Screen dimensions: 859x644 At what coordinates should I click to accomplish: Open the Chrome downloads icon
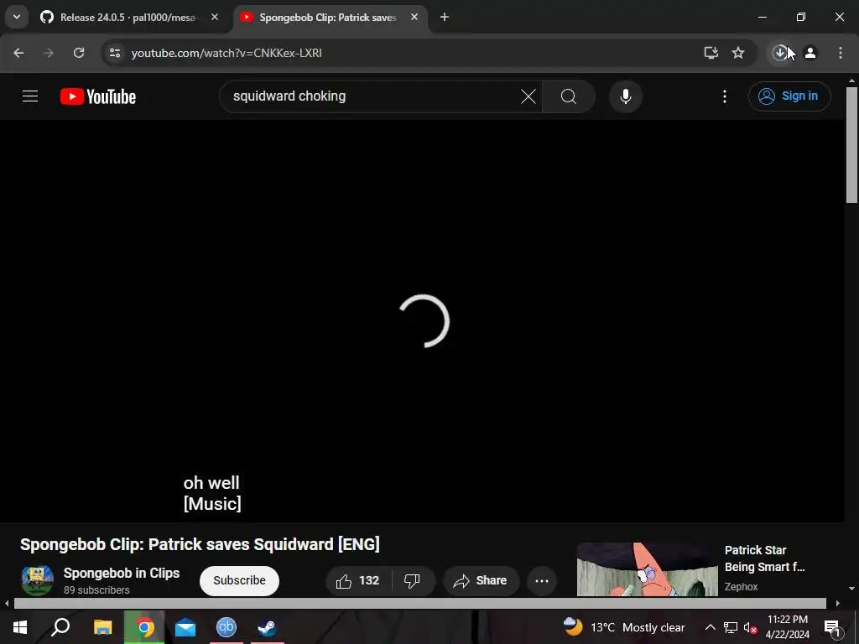tap(779, 53)
